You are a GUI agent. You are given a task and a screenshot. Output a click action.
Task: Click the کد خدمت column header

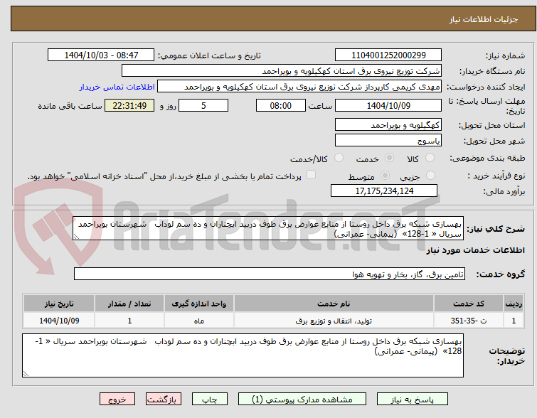click(x=469, y=304)
